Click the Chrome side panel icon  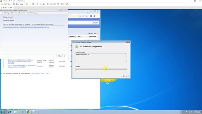(91, 16)
